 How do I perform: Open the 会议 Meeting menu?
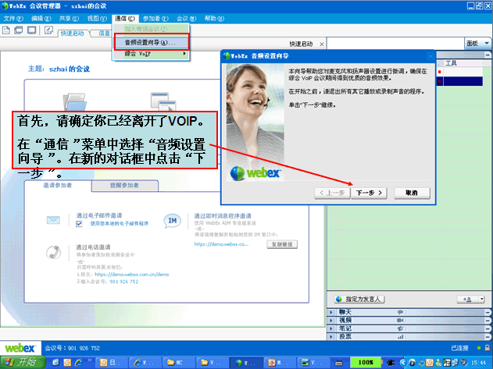pos(186,19)
